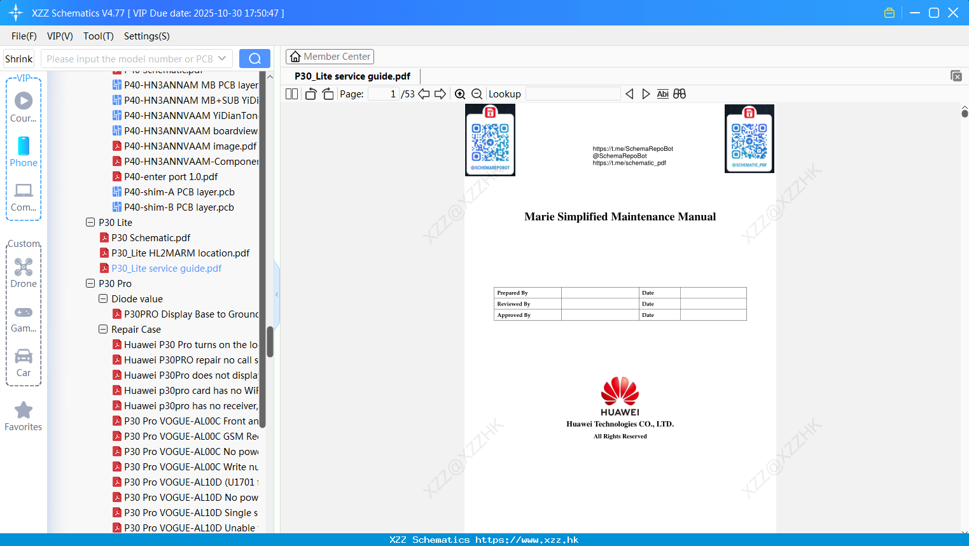Click the blue search button
Viewport: 969px width, 546px height.
[254, 59]
